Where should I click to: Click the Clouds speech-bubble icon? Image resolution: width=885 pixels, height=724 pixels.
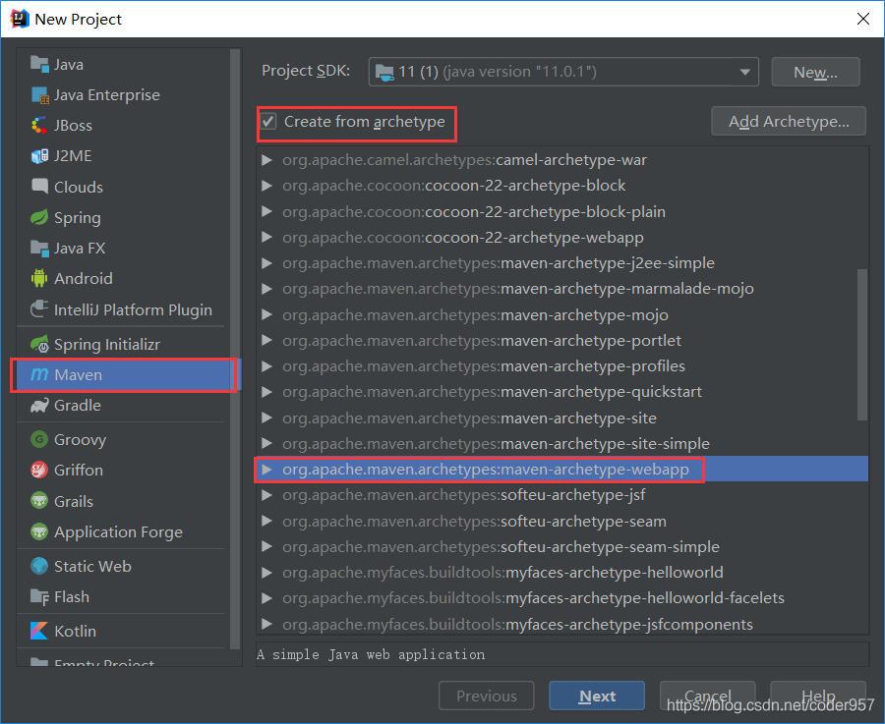point(39,187)
